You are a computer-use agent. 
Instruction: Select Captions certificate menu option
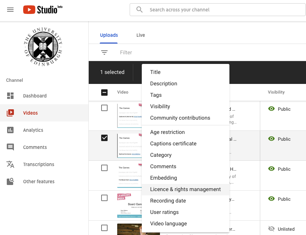tap(186, 144)
